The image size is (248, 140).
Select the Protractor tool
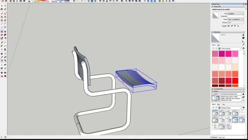[x=2, y=46]
